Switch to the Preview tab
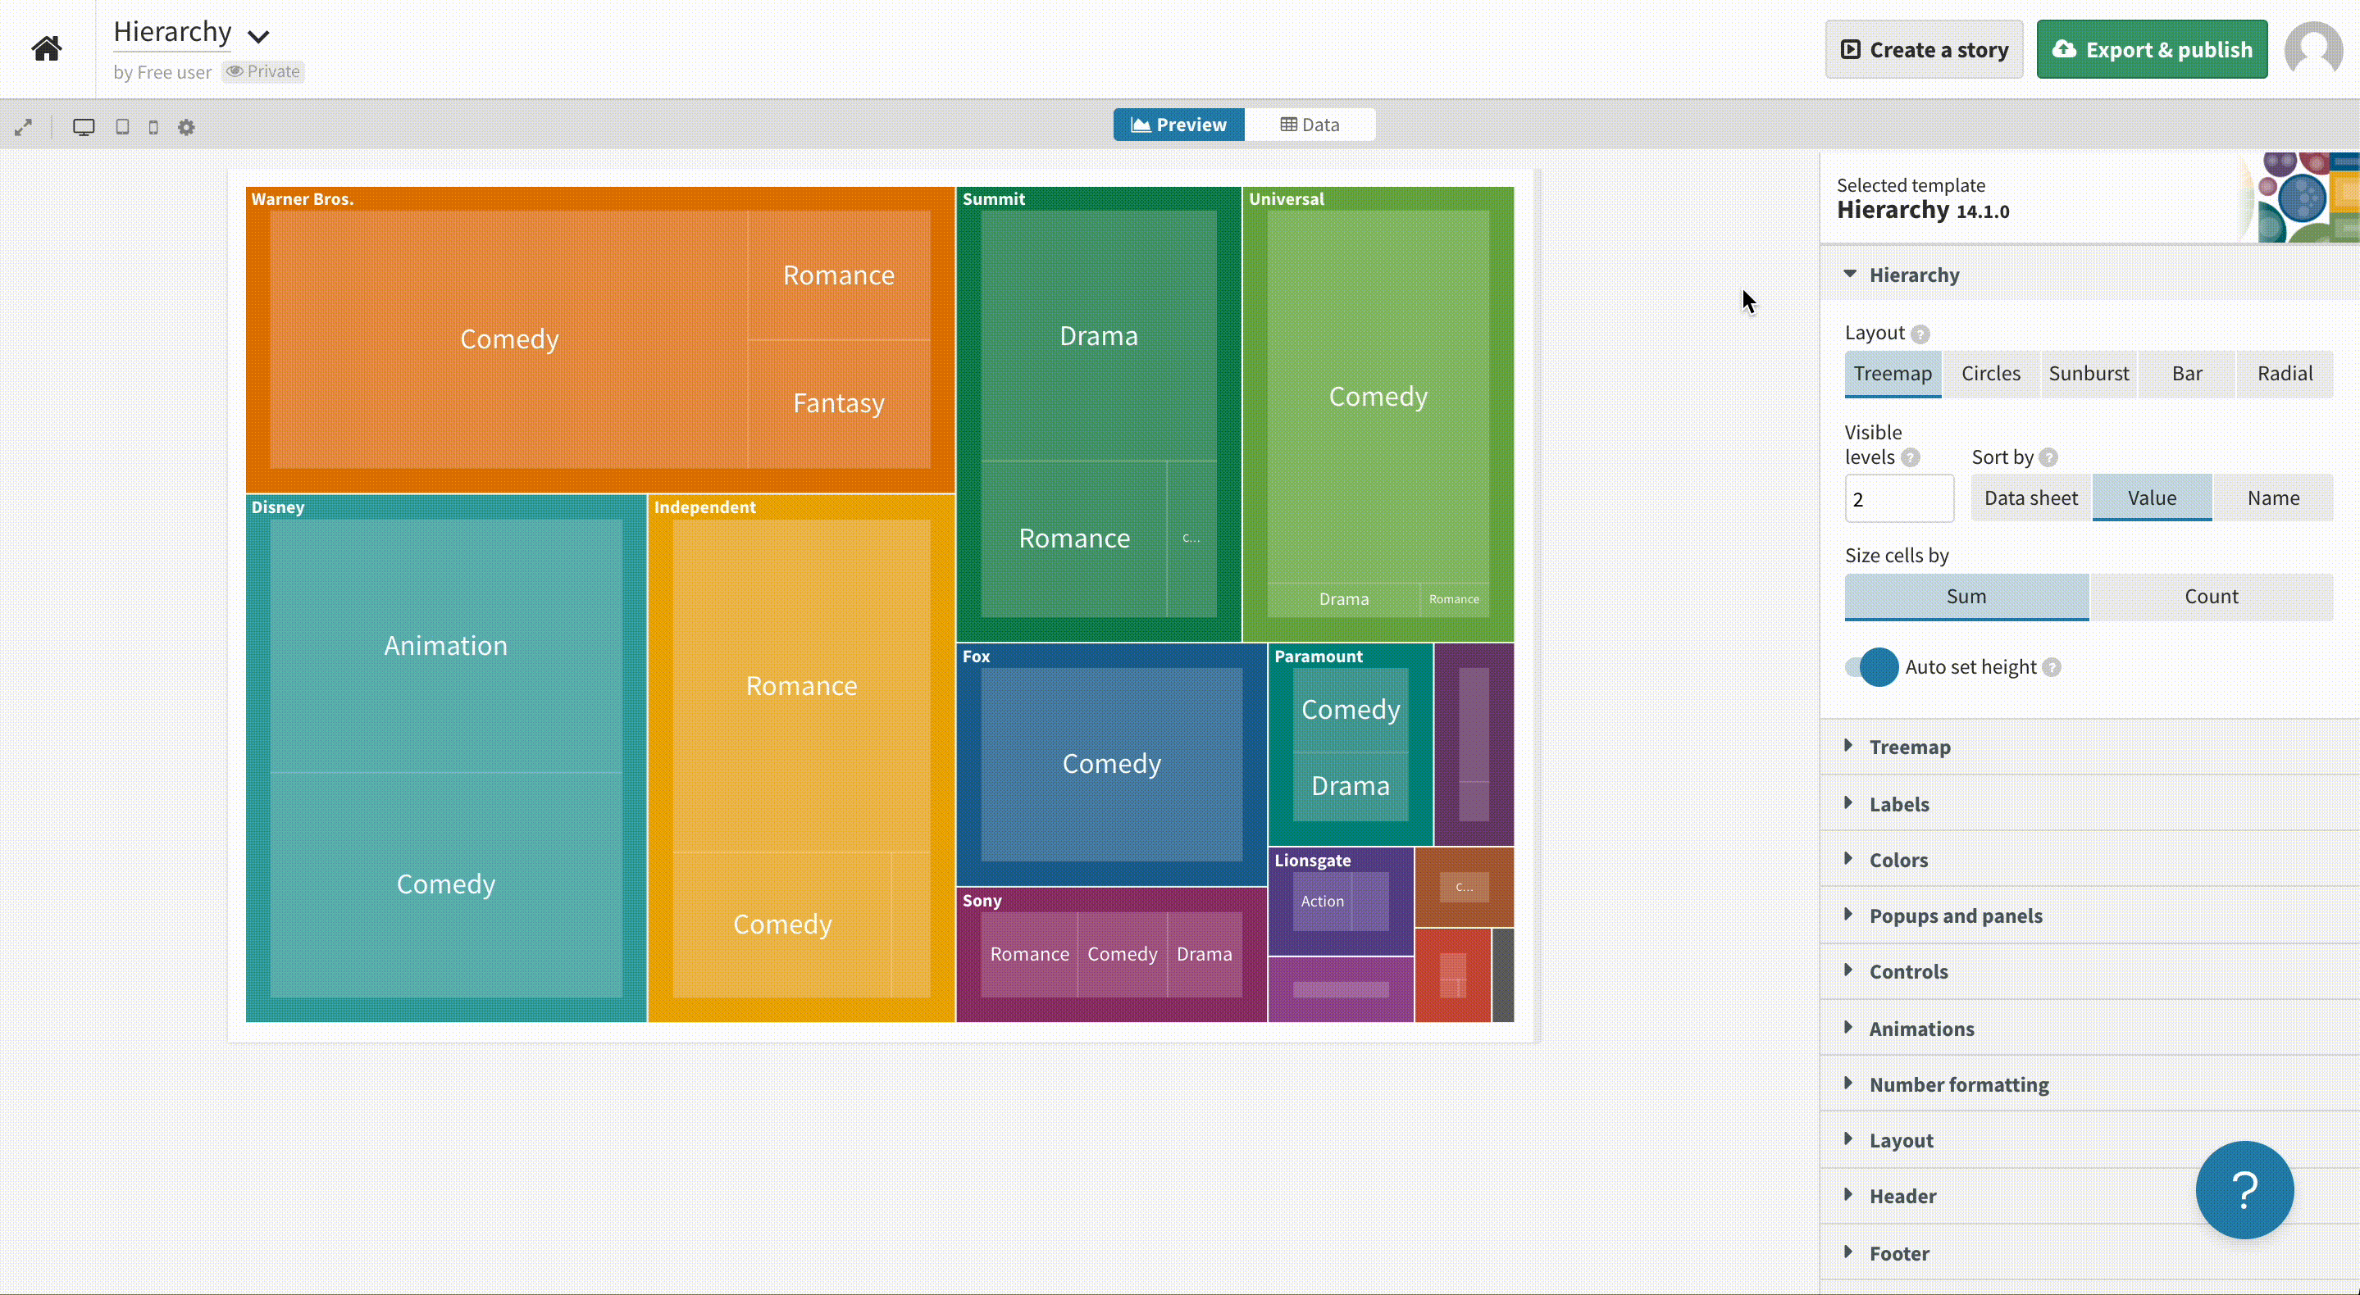 (x=1178, y=125)
